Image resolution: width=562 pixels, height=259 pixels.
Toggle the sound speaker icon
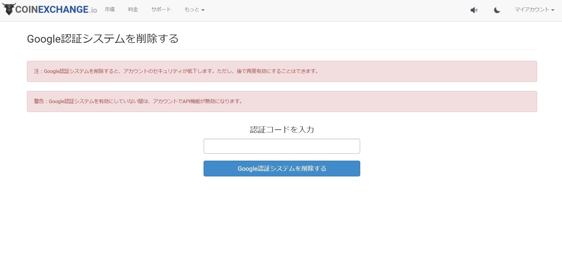point(474,10)
